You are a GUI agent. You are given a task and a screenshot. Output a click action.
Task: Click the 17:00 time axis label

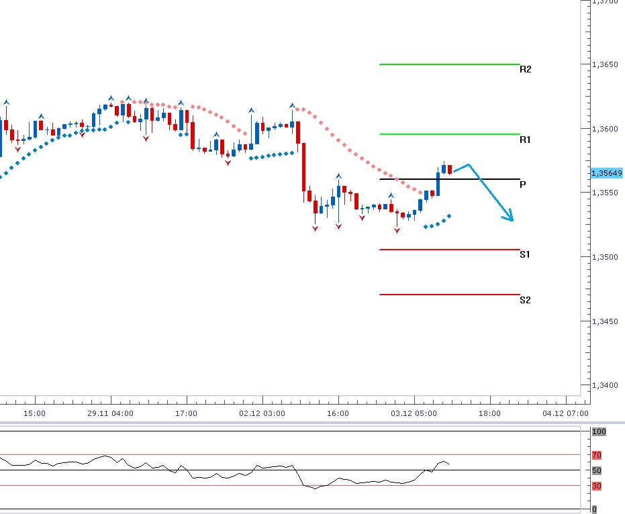(x=186, y=413)
